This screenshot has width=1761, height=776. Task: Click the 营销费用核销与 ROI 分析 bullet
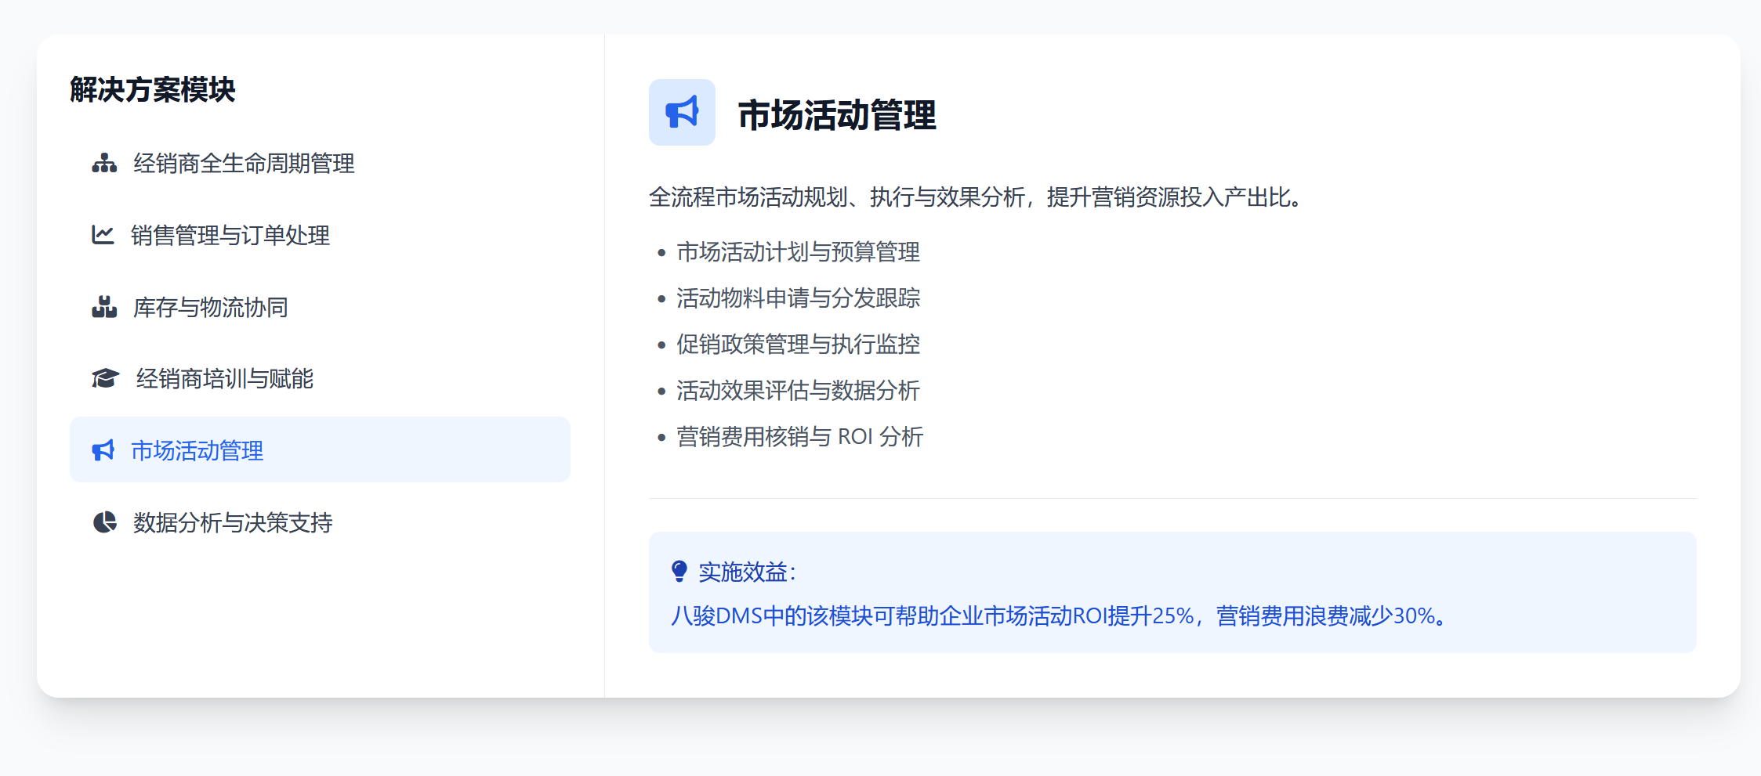(799, 437)
